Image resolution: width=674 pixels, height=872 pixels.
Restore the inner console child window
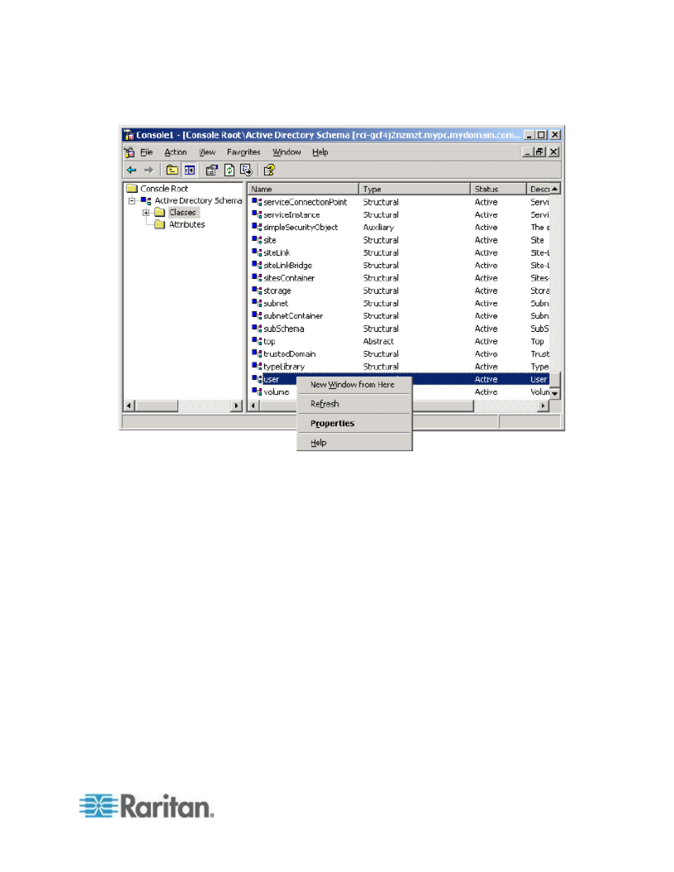tap(540, 152)
